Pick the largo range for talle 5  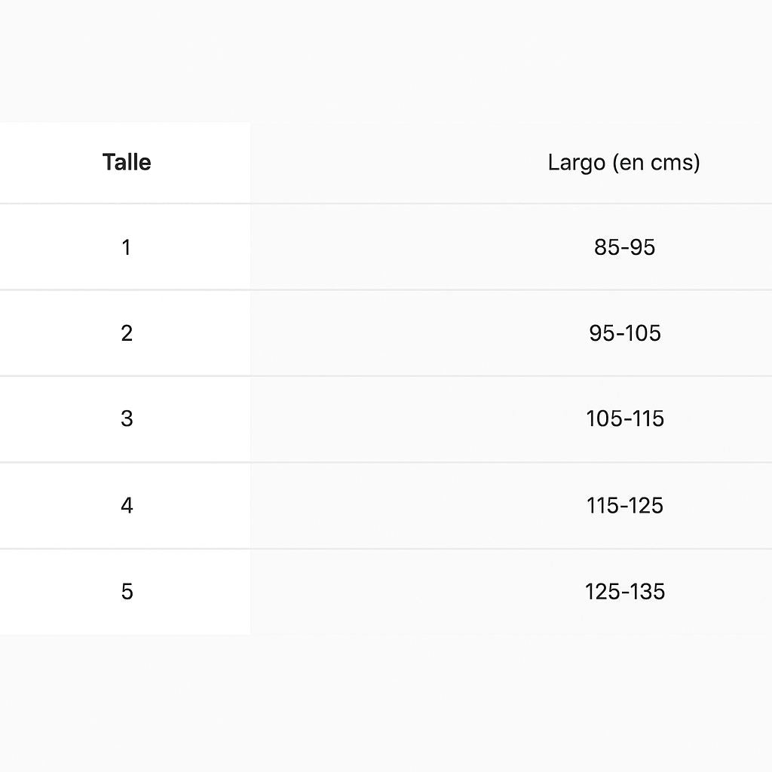click(x=624, y=592)
